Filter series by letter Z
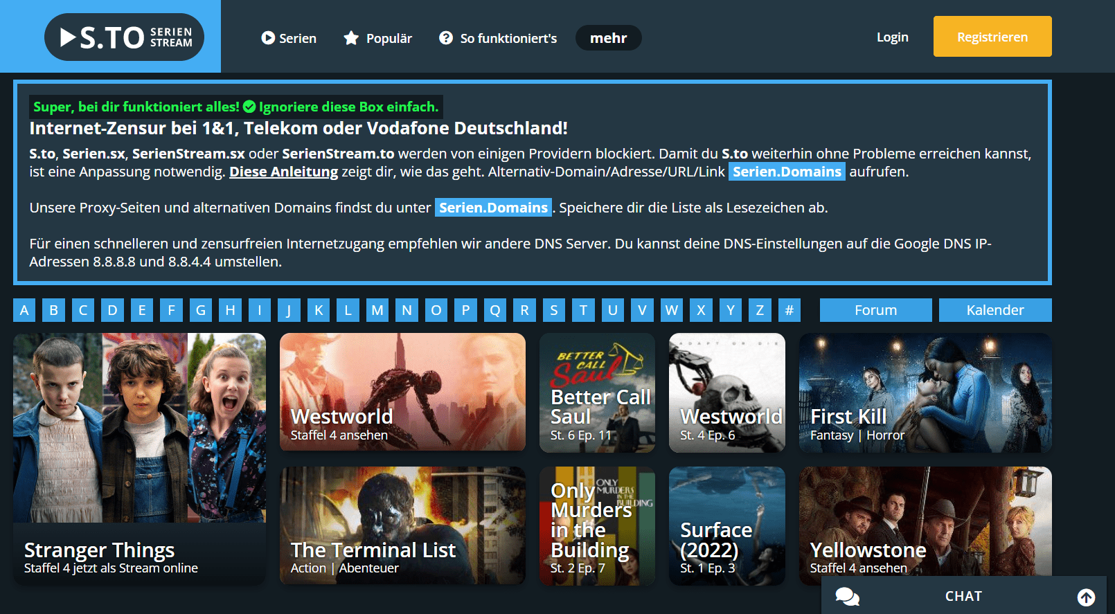 click(760, 310)
